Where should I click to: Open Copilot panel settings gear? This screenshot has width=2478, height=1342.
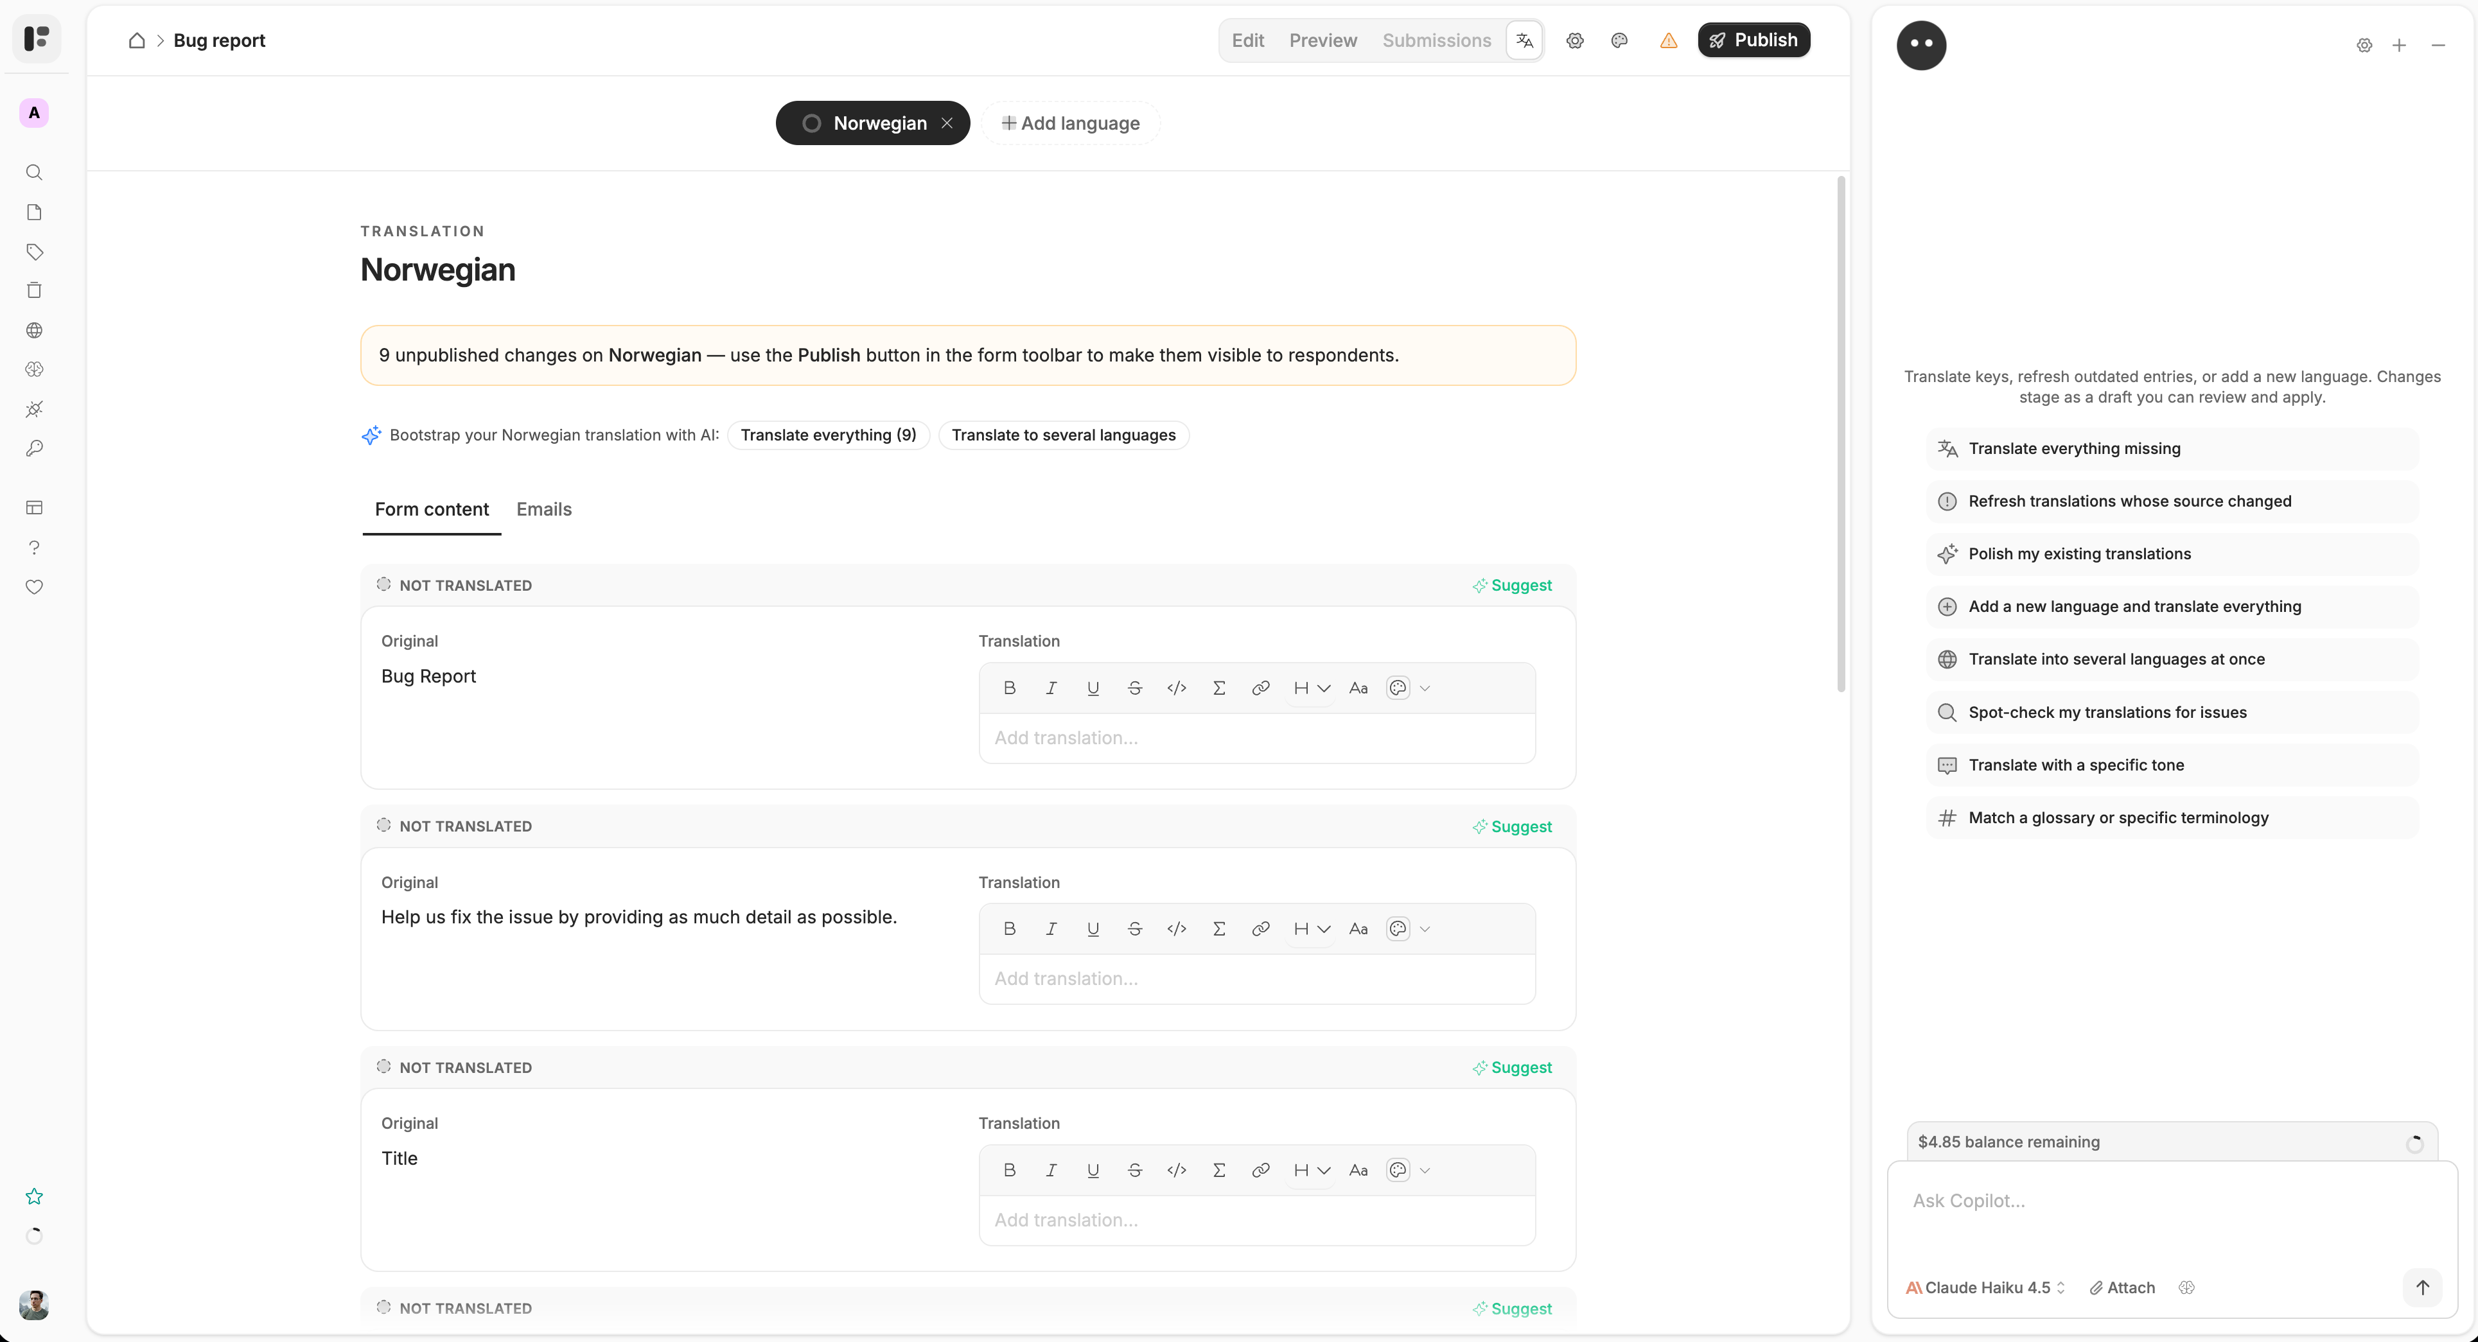(2364, 45)
